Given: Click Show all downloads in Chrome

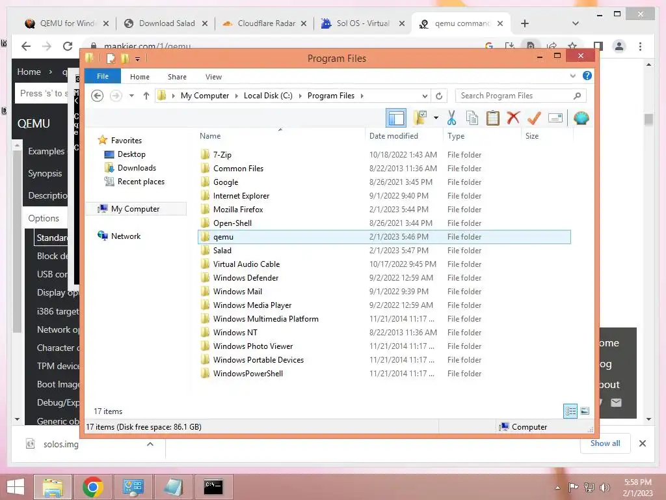Looking at the screenshot, I should pyautogui.click(x=606, y=443).
